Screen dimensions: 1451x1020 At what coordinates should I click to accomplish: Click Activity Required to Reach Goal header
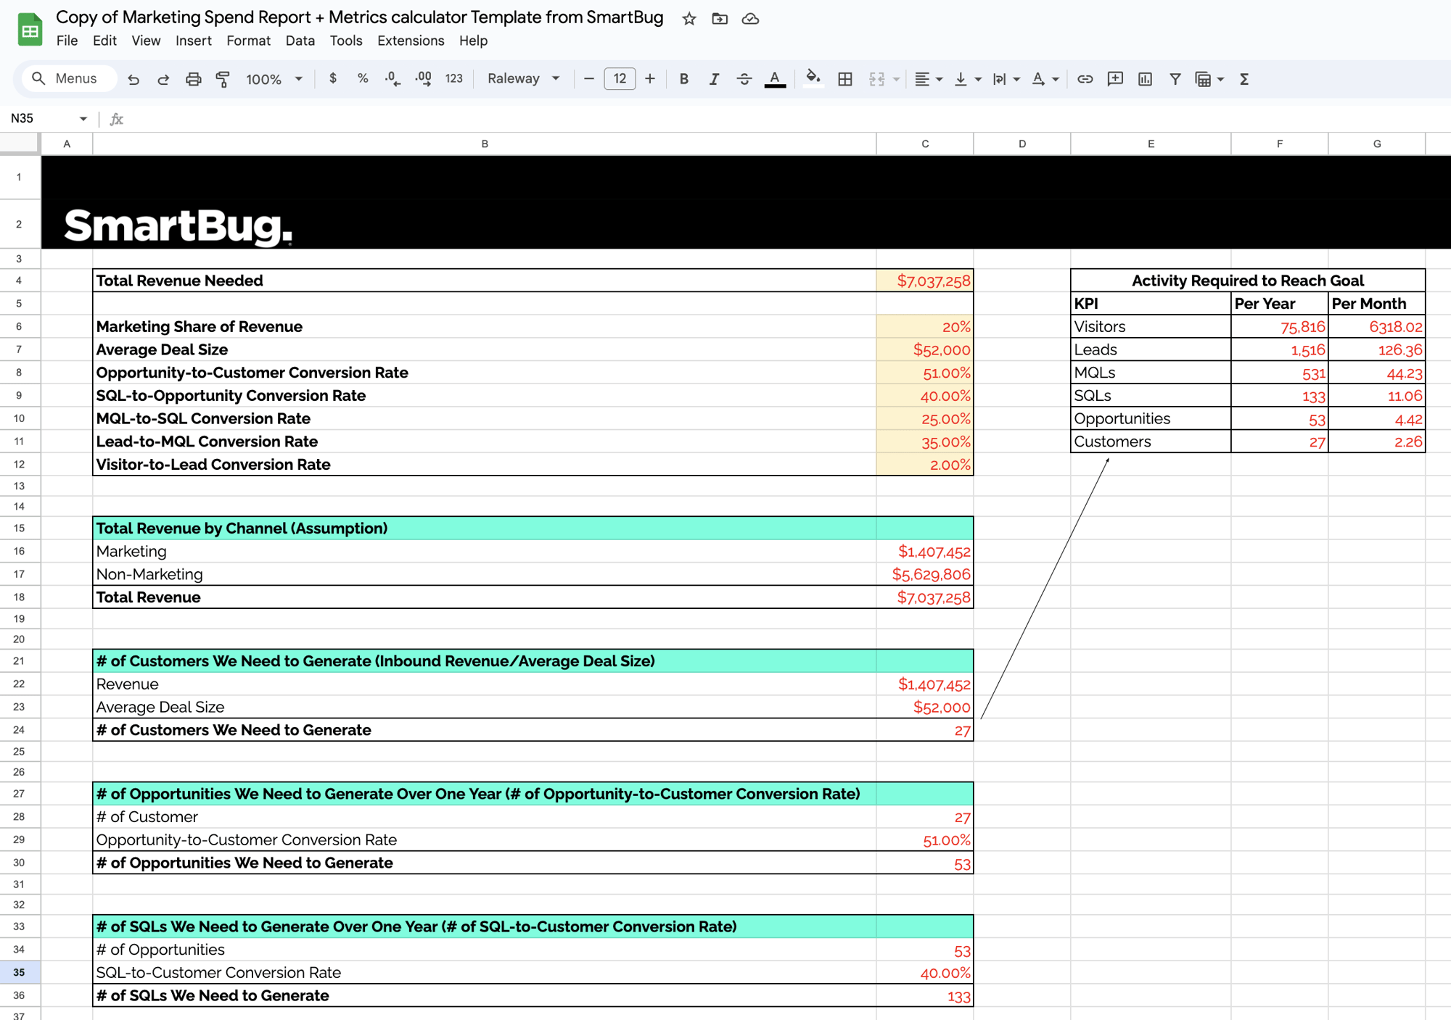point(1248,281)
